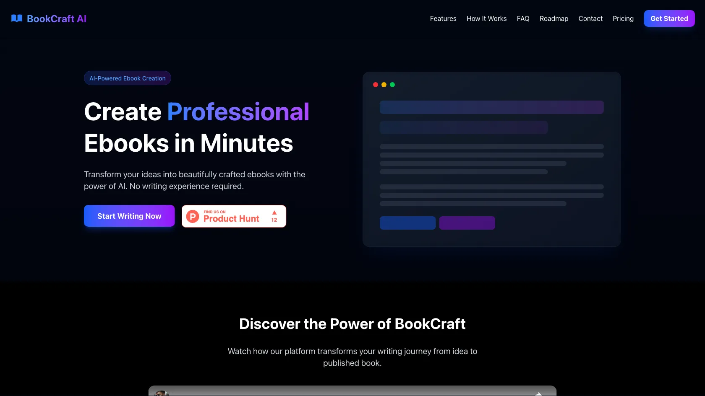Click the Discover the Power of BookCraft heading
Image resolution: width=705 pixels, height=396 pixels.
point(352,324)
